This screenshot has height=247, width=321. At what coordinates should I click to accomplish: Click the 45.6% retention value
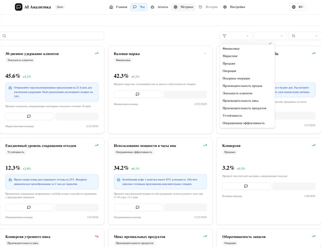(x=13, y=76)
